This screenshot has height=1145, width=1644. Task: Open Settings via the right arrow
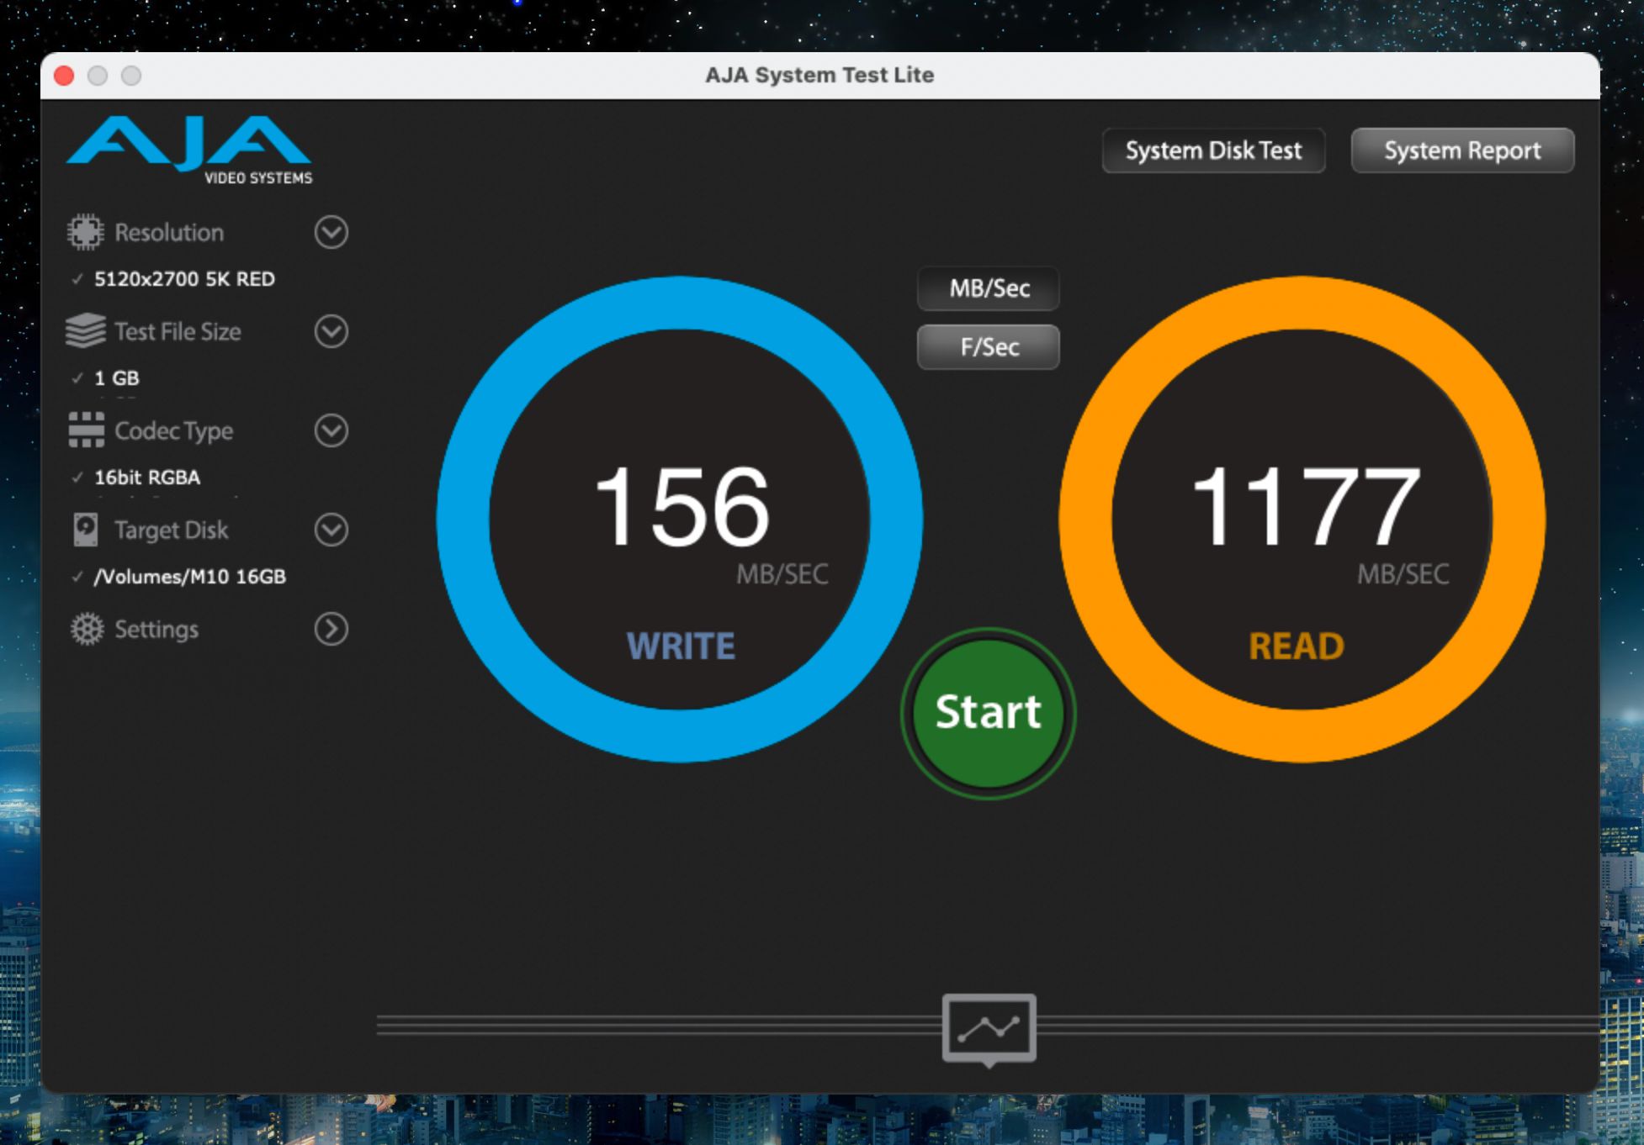331,629
